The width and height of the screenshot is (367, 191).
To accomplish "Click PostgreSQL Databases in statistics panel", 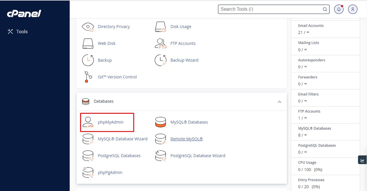I will click(317, 146).
